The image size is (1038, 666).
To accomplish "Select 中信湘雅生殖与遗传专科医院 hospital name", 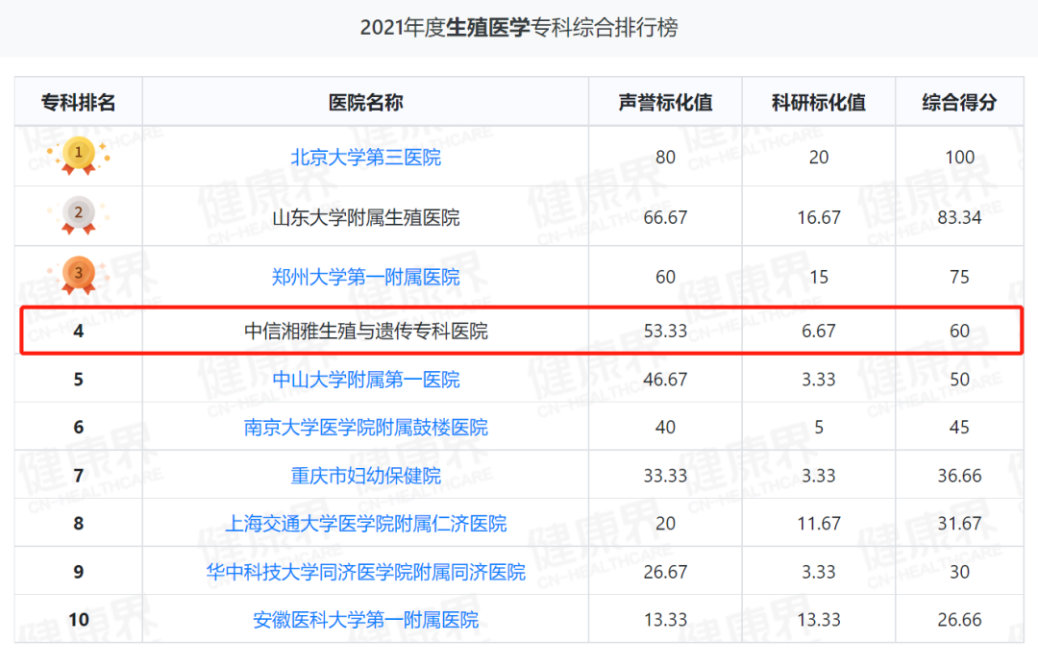I will tap(365, 331).
